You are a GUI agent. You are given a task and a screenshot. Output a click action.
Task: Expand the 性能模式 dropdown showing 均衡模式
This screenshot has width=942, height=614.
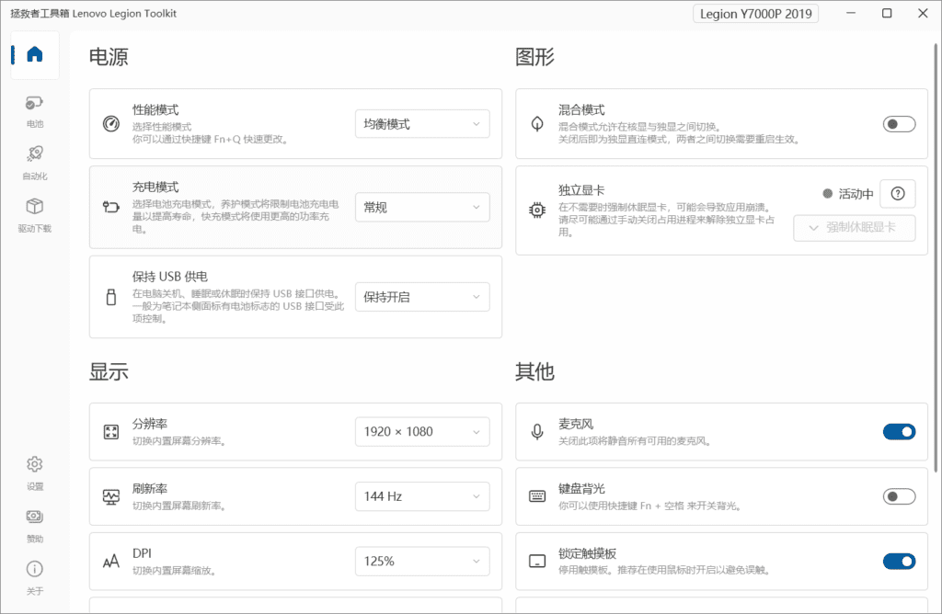pyautogui.click(x=422, y=124)
